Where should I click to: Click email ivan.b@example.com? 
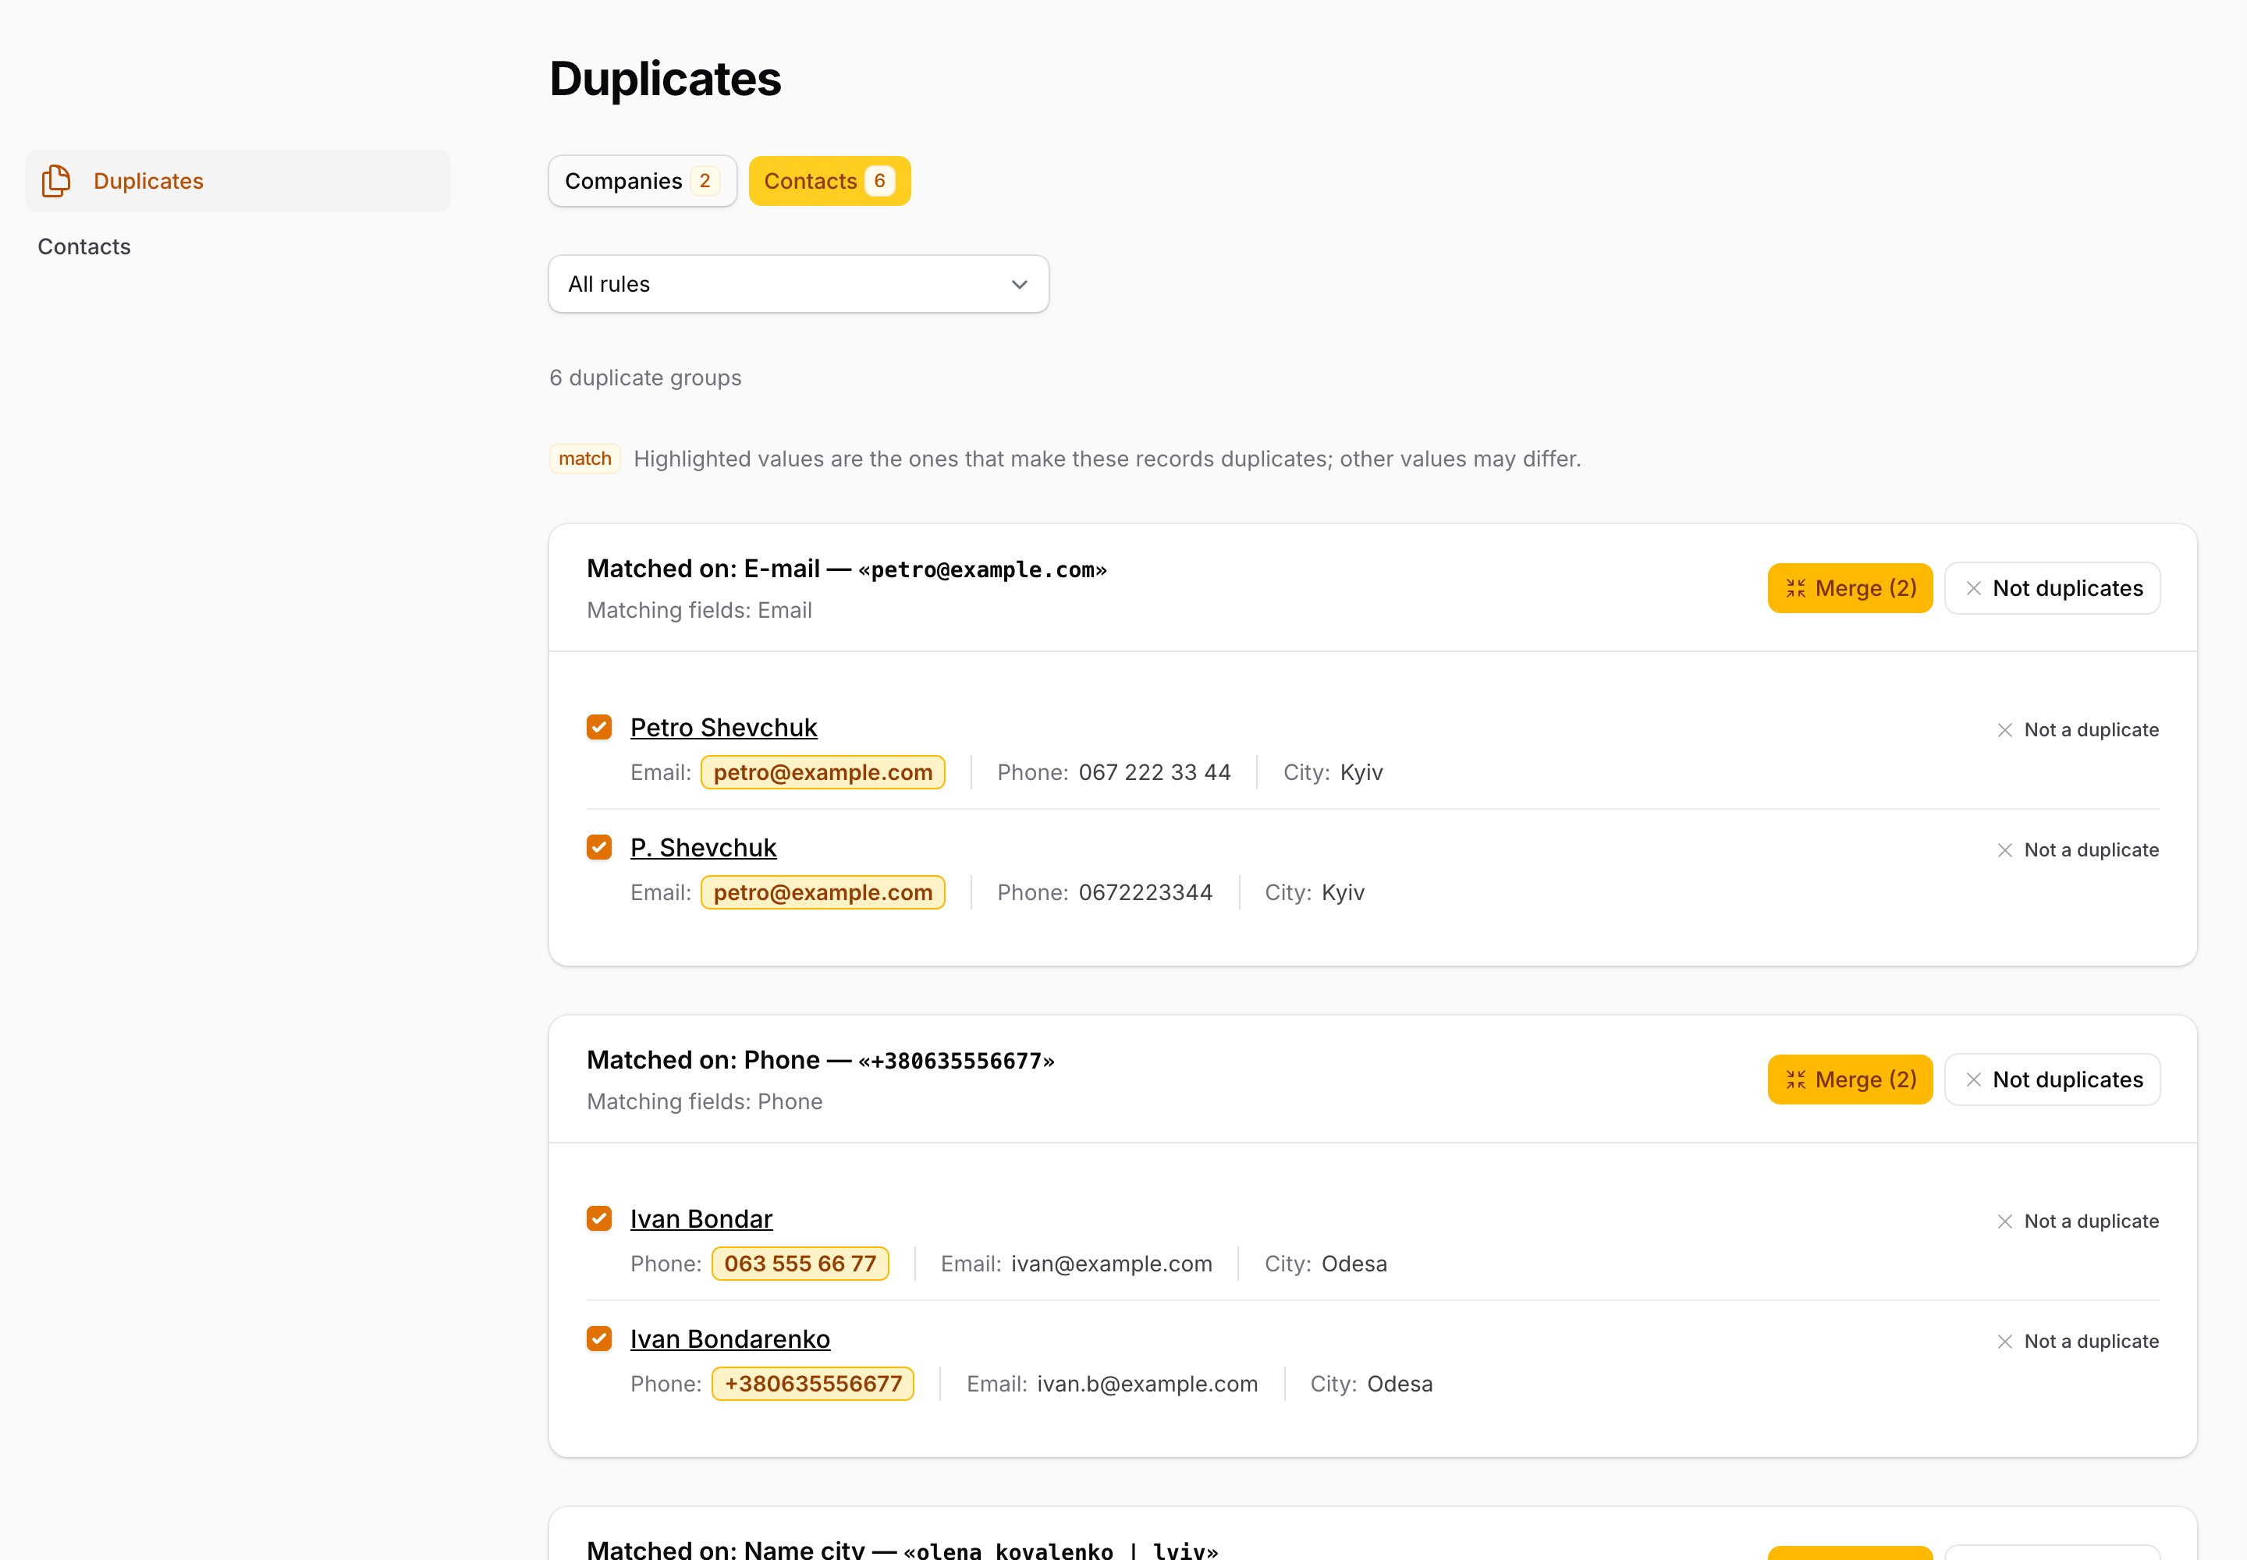pyautogui.click(x=1147, y=1384)
